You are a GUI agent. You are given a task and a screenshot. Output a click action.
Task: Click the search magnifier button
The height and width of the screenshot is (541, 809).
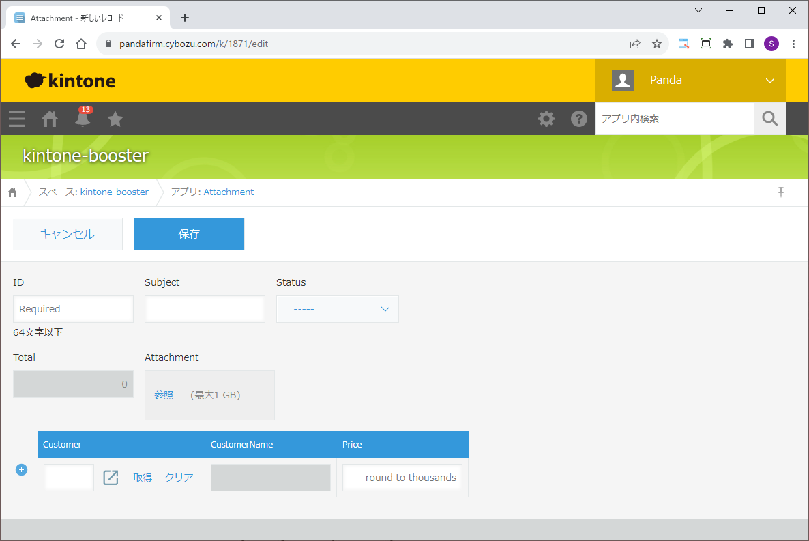(x=769, y=119)
